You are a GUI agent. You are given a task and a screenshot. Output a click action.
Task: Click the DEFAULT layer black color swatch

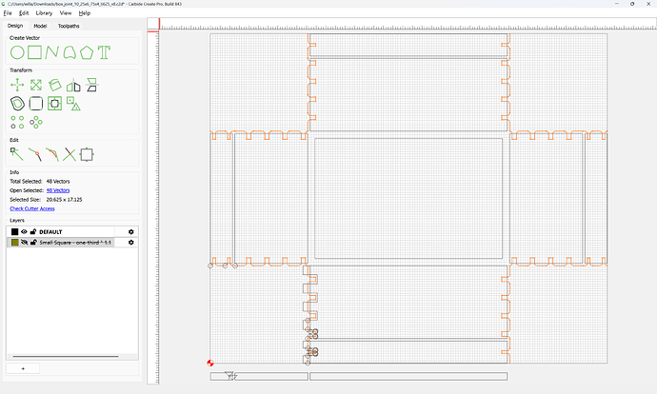coord(14,231)
